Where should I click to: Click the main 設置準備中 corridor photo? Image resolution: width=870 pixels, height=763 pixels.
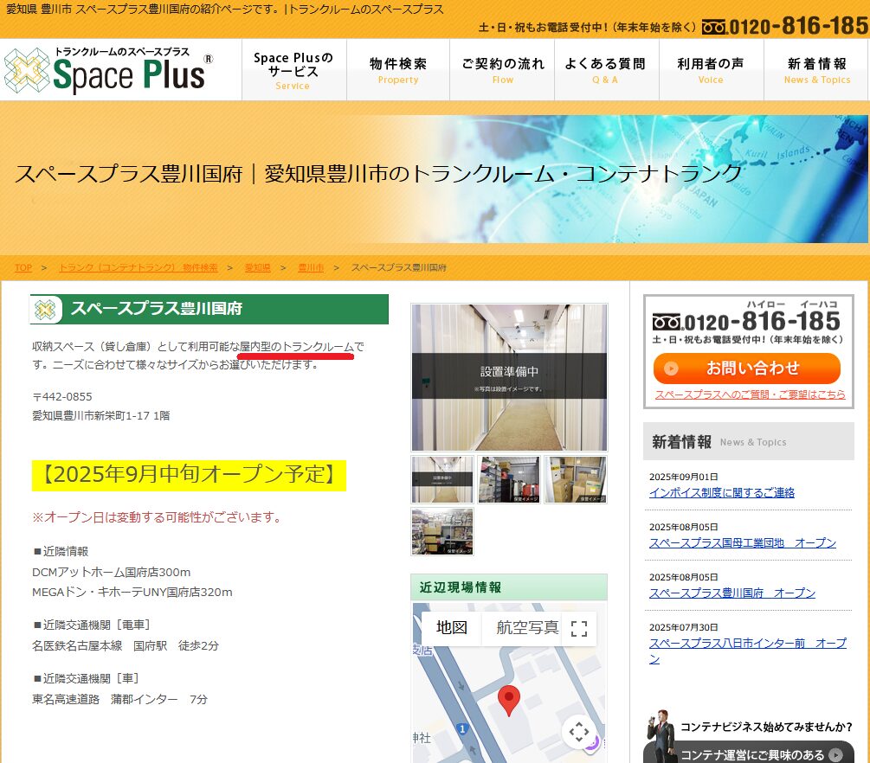click(509, 377)
